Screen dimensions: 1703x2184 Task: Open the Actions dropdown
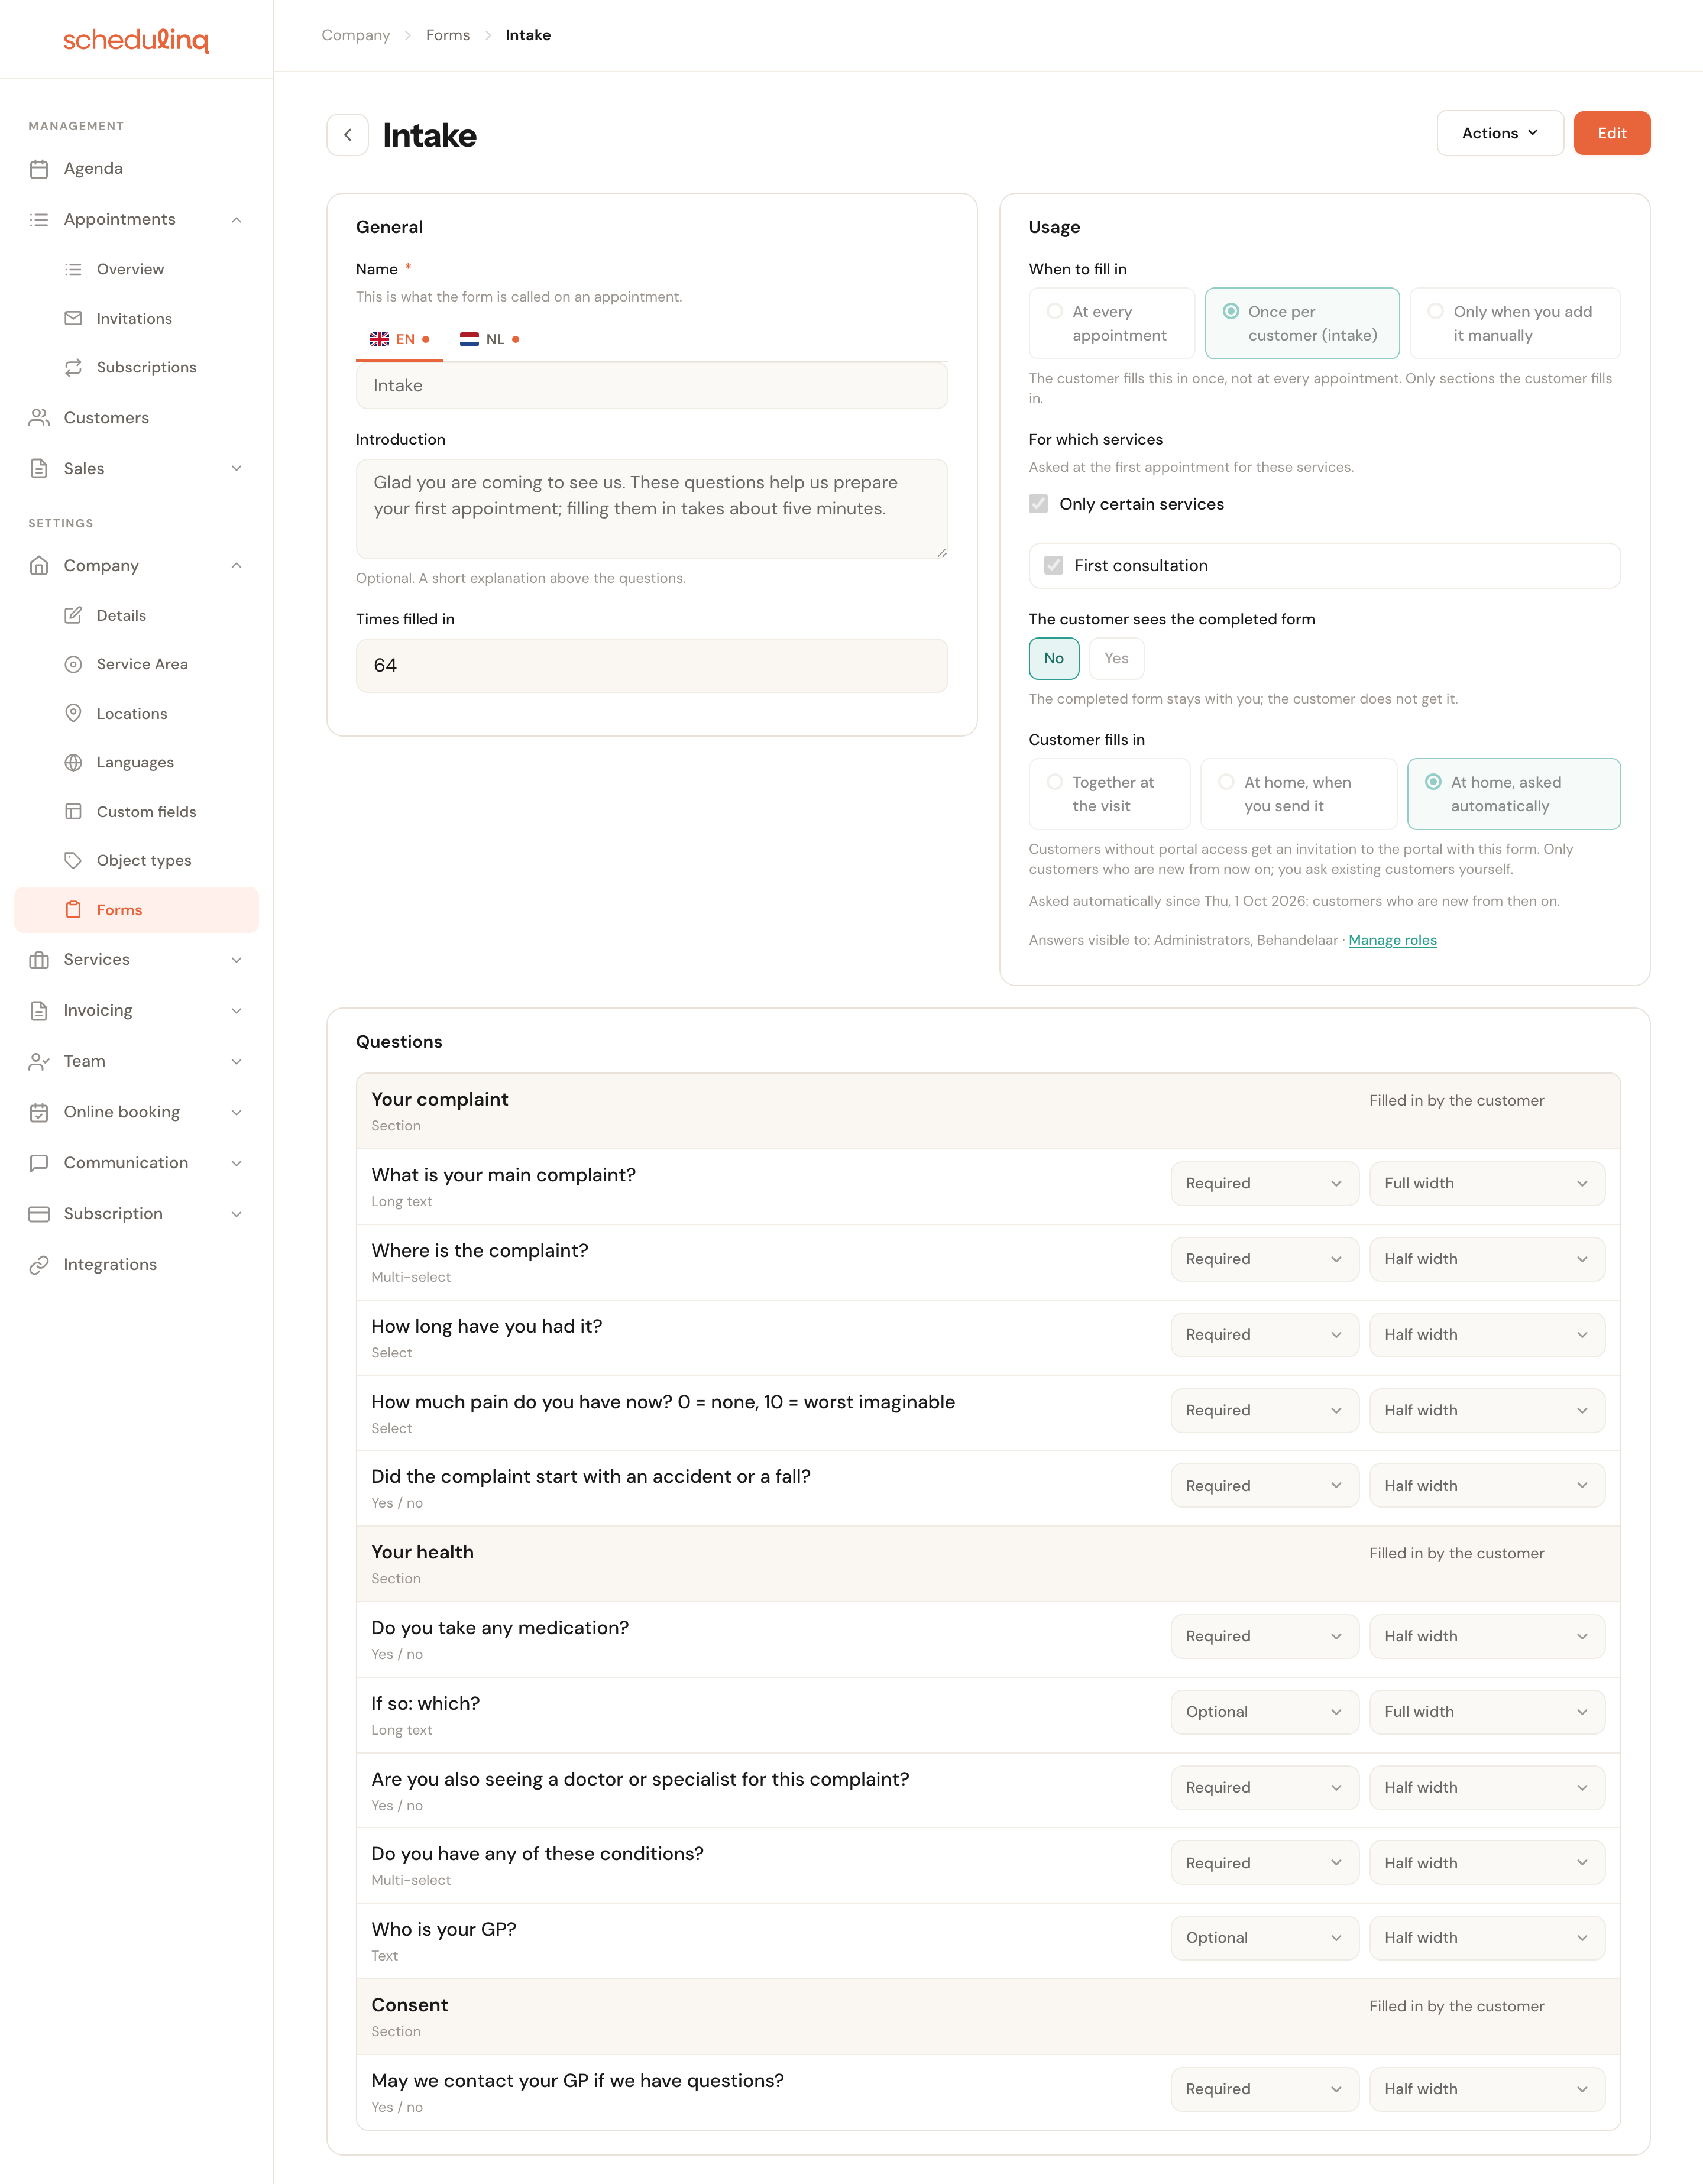click(x=1500, y=133)
